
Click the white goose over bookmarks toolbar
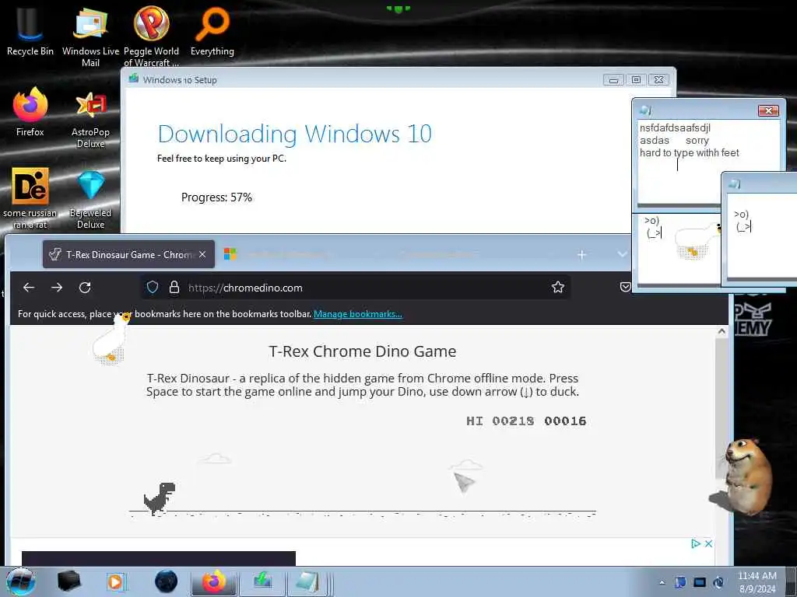coord(112,339)
